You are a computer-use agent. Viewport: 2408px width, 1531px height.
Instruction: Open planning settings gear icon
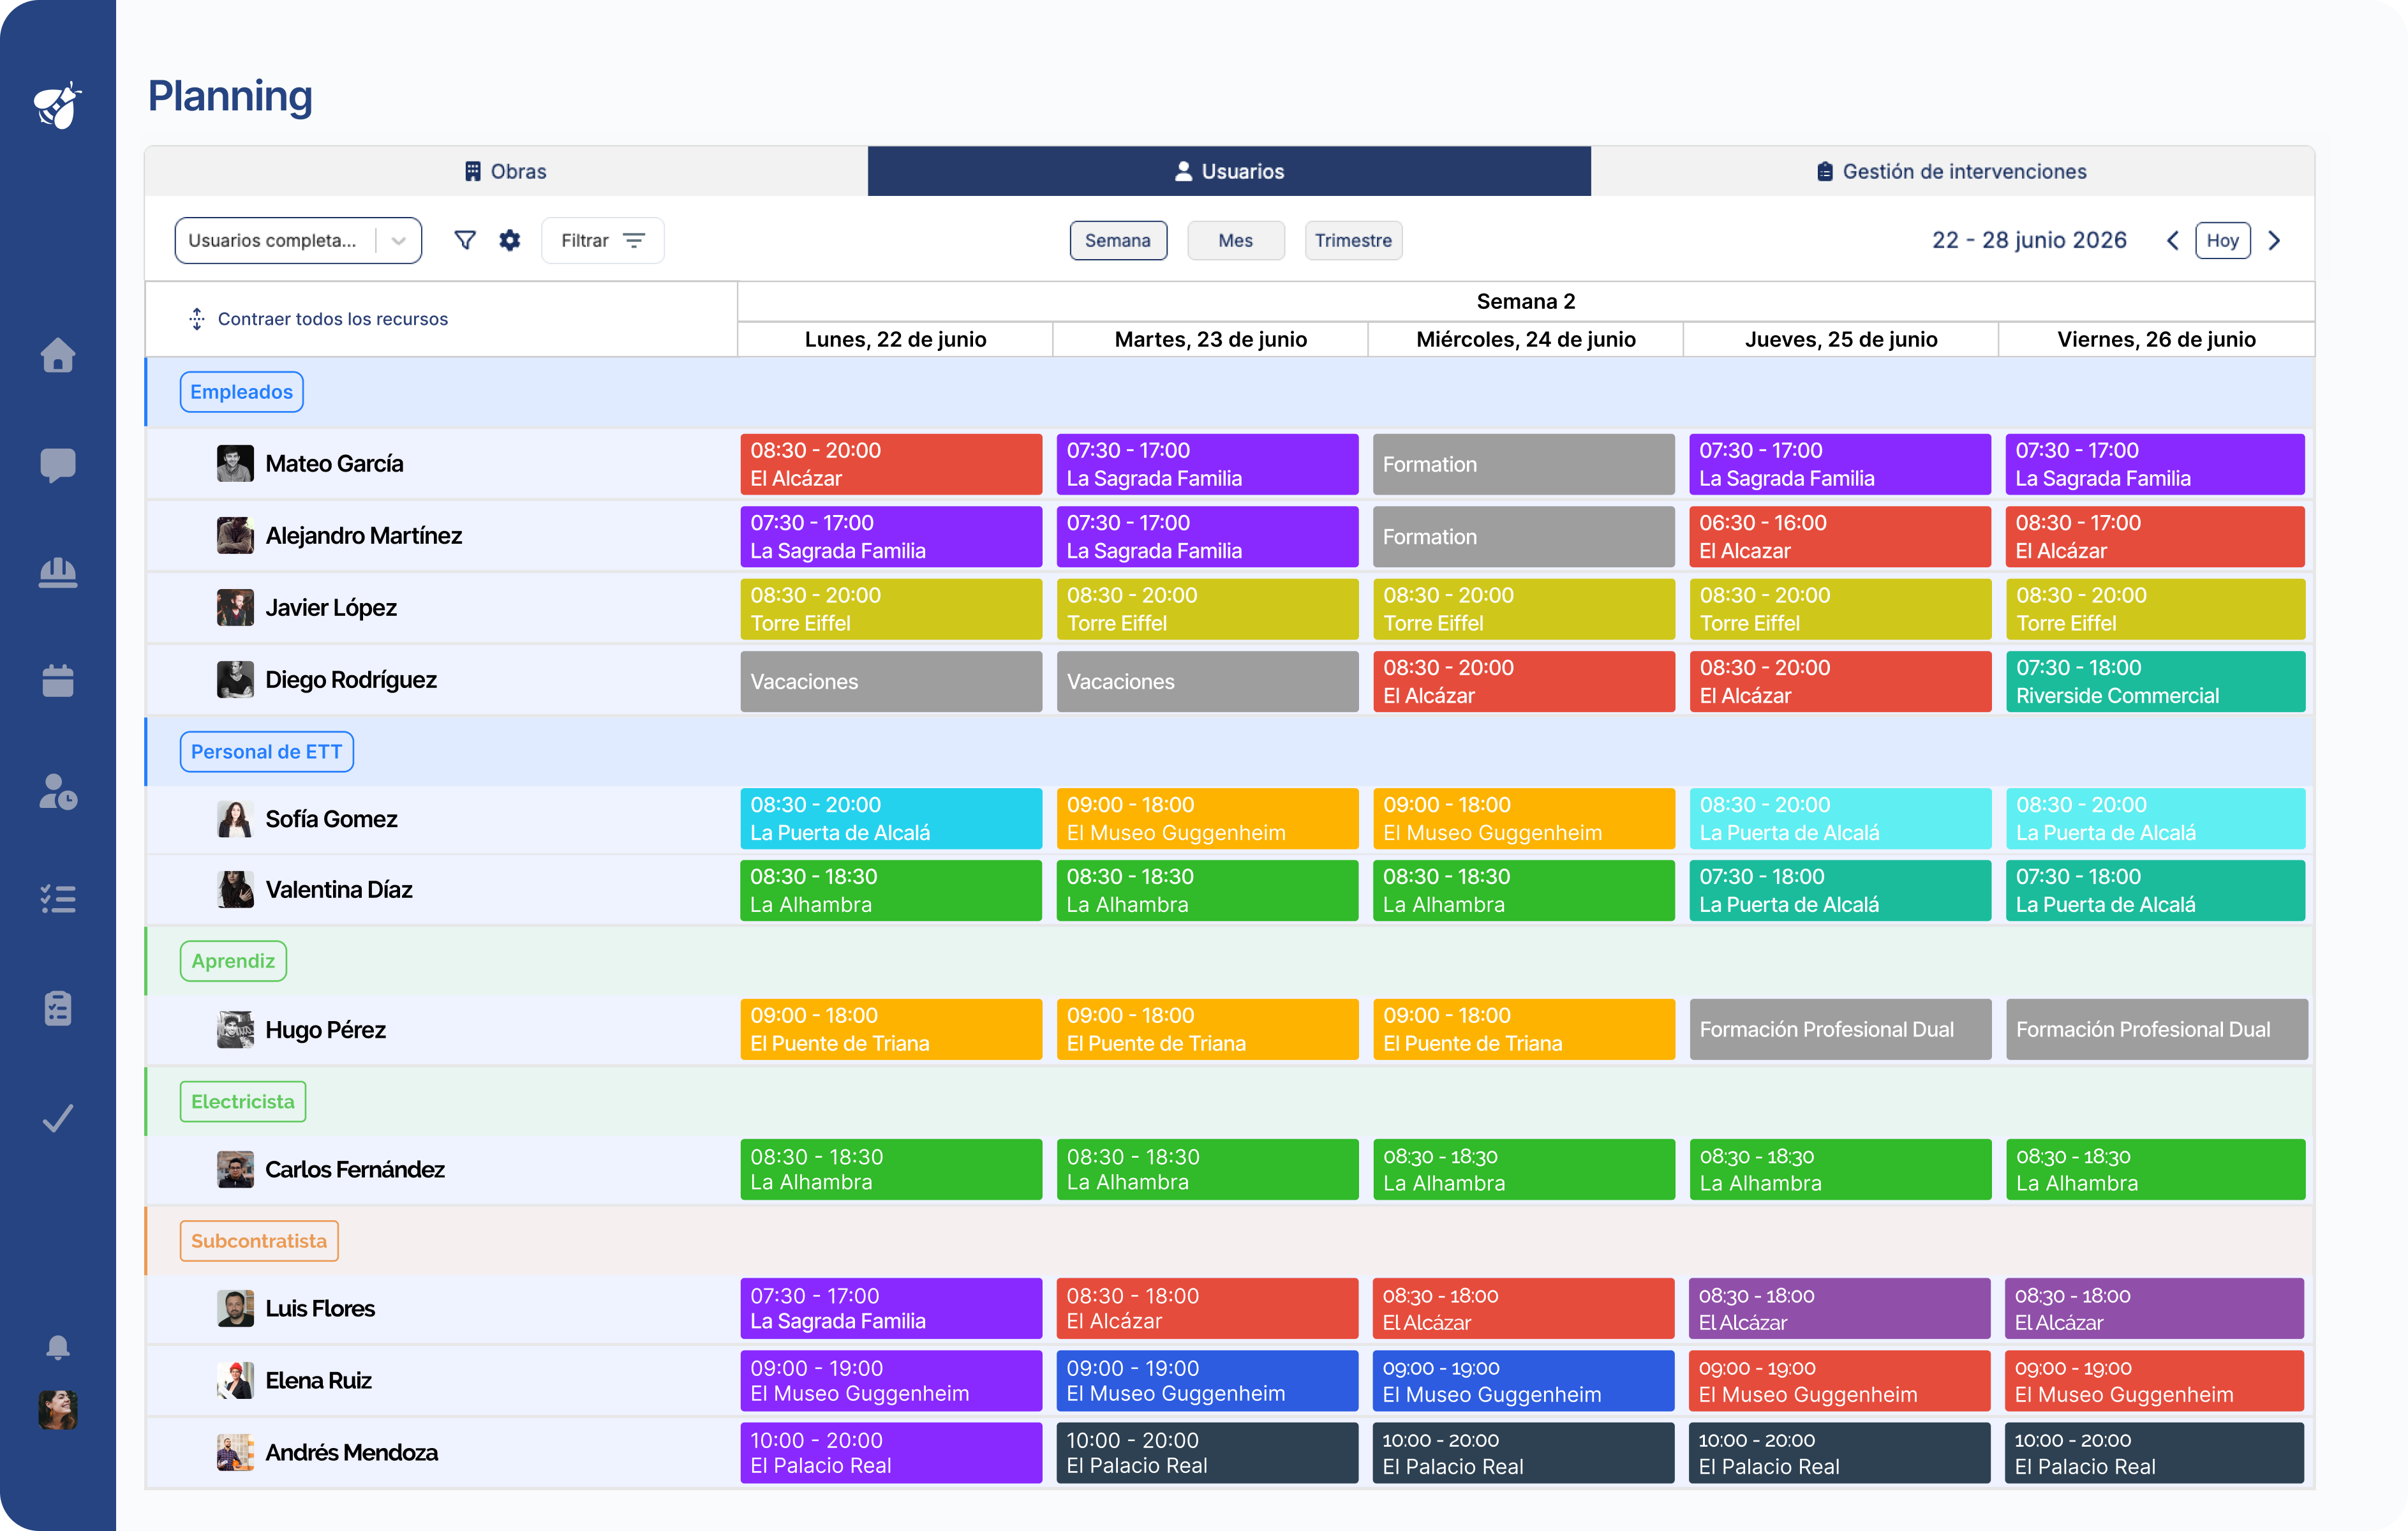click(x=510, y=240)
